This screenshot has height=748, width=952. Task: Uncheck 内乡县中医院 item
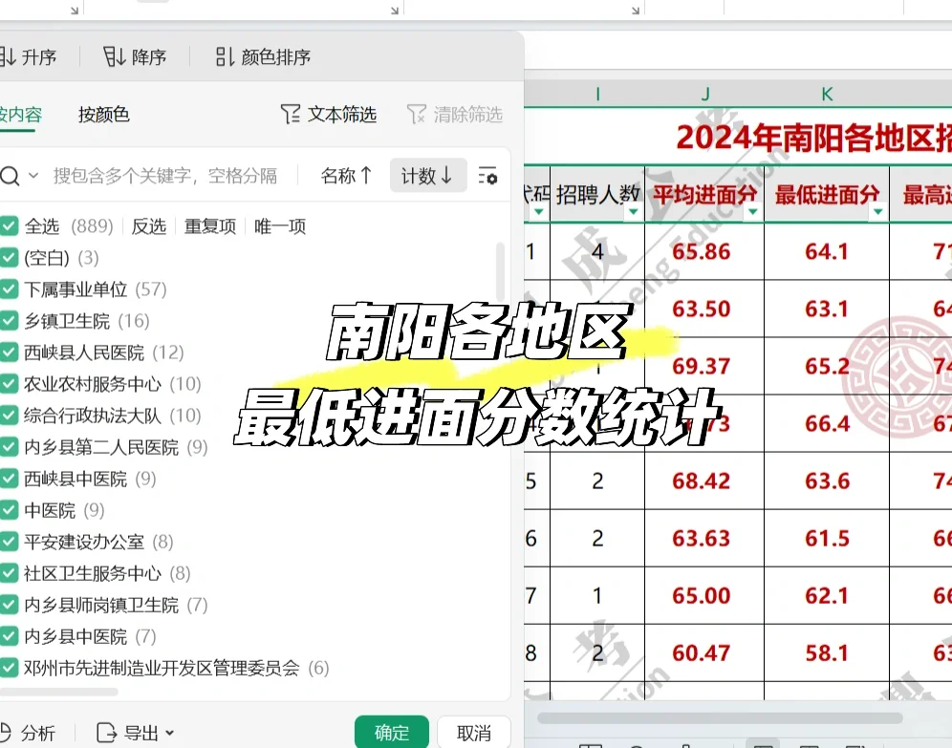click(10, 636)
